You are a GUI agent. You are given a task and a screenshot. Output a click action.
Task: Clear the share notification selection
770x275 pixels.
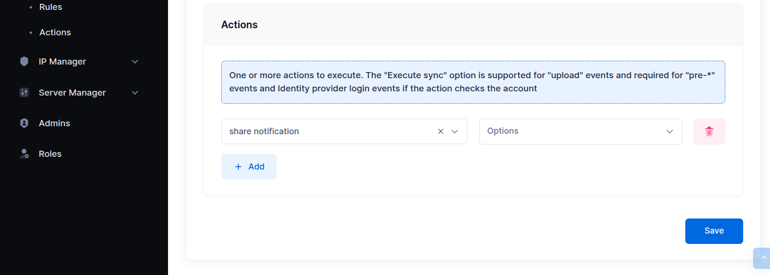[441, 131]
